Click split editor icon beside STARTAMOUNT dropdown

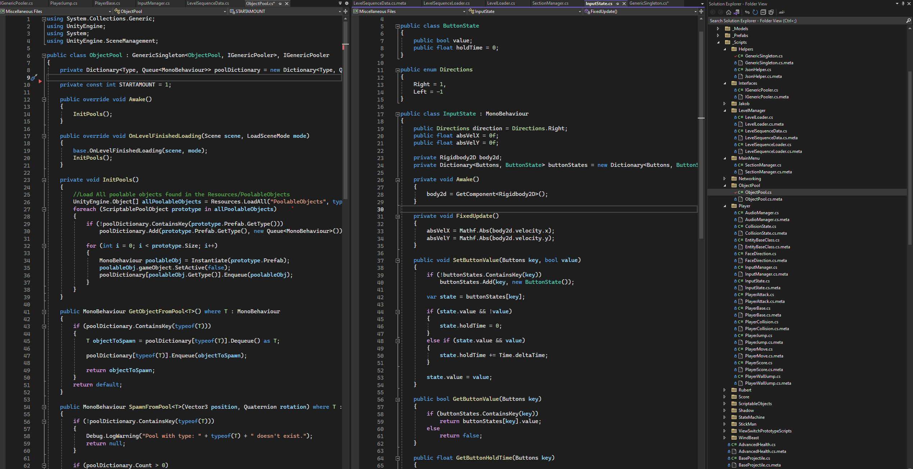point(346,11)
